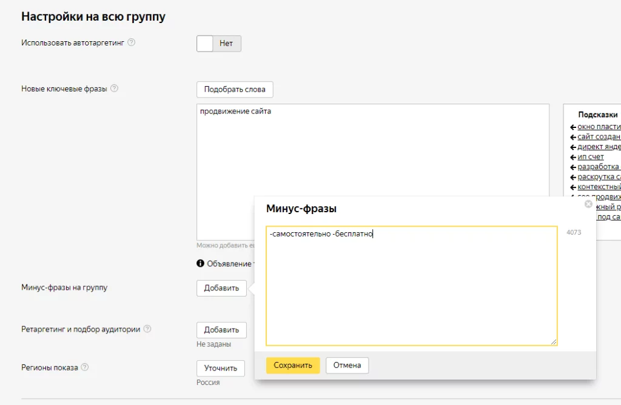Open help icon next to Ретаргетинг и подбор аудитории
The image size is (621, 405).
(147, 329)
